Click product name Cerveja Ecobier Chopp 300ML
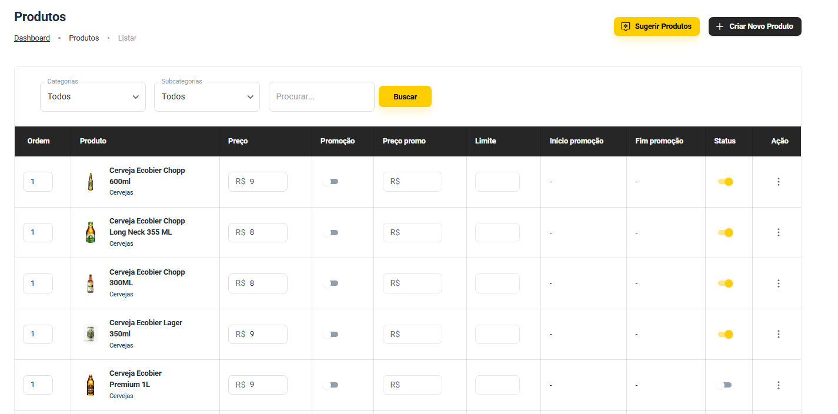838x414 pixels. 147,278
